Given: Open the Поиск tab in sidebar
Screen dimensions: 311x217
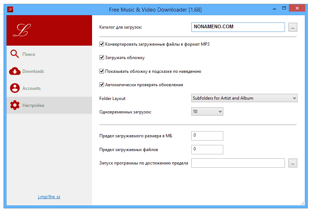Looking at the screenshot, I should (x=29, y=54).
